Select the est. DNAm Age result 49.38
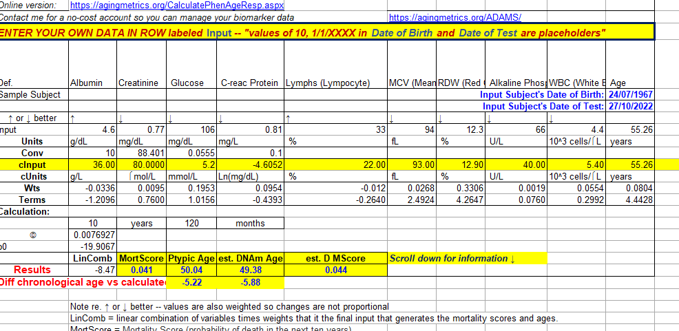 pos(250,270)
